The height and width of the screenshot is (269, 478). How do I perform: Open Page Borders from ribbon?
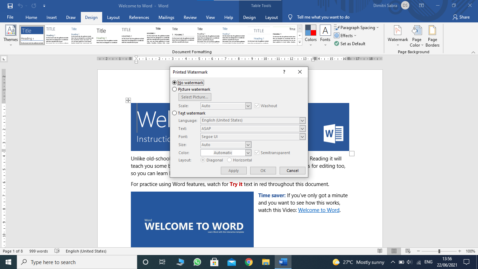point(433,36)
